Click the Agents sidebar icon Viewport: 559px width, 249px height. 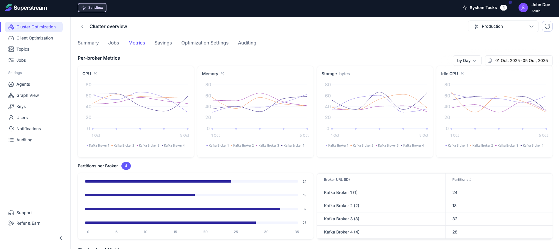pos(11,84)
